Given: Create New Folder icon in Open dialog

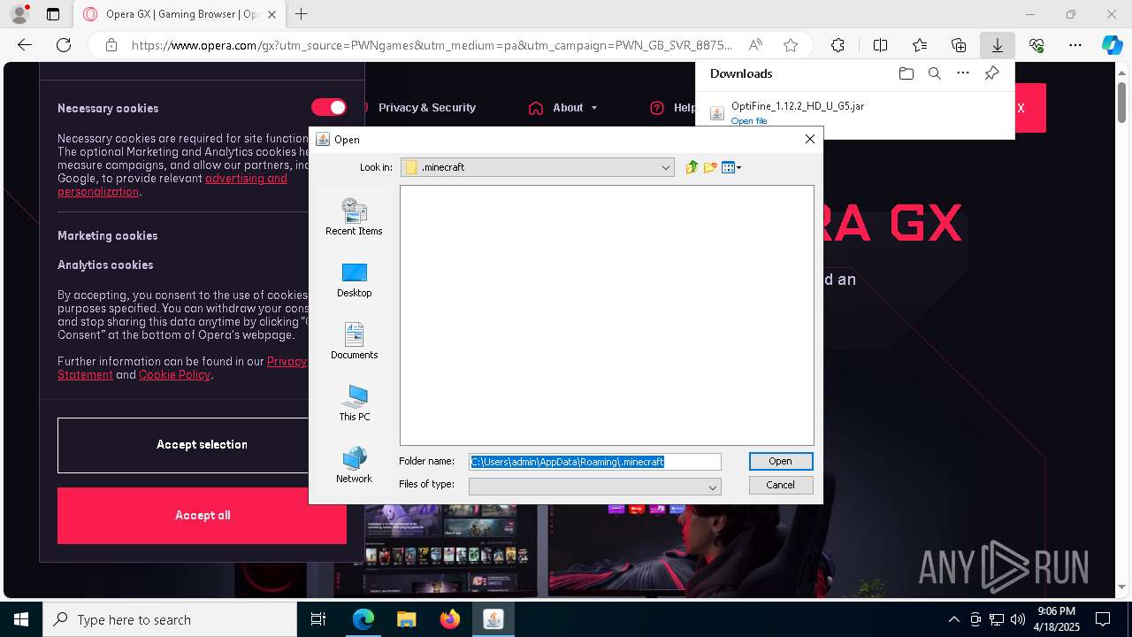Looking at the screenshot, I should coord(710,167).
